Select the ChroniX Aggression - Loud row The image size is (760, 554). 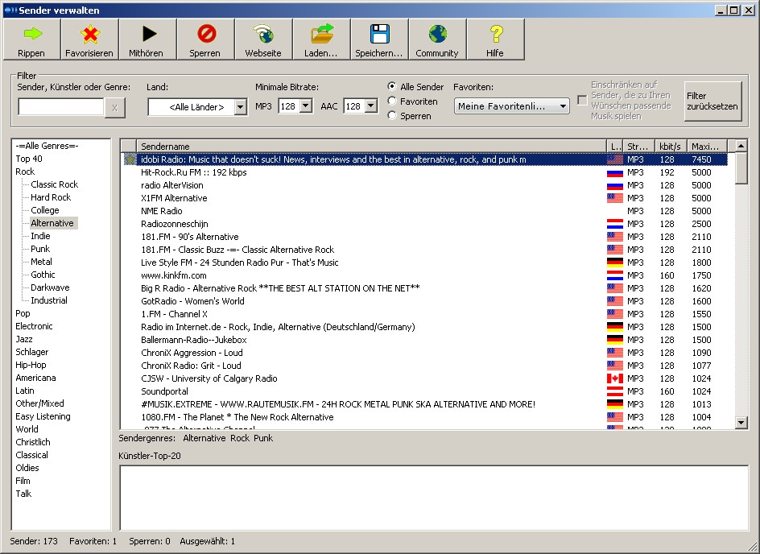[424, 353]
